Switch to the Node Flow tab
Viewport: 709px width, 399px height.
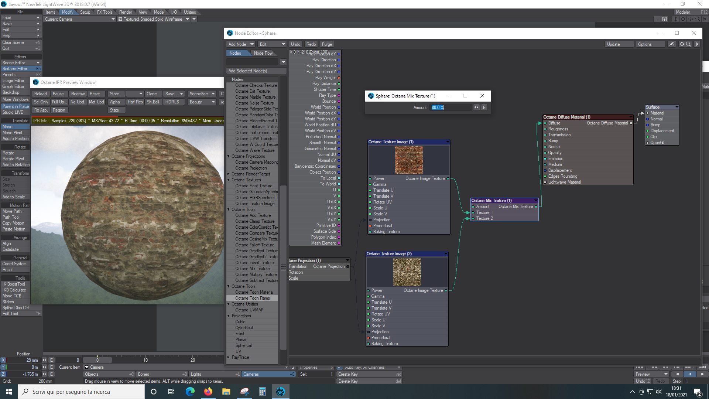coord(263,53)
